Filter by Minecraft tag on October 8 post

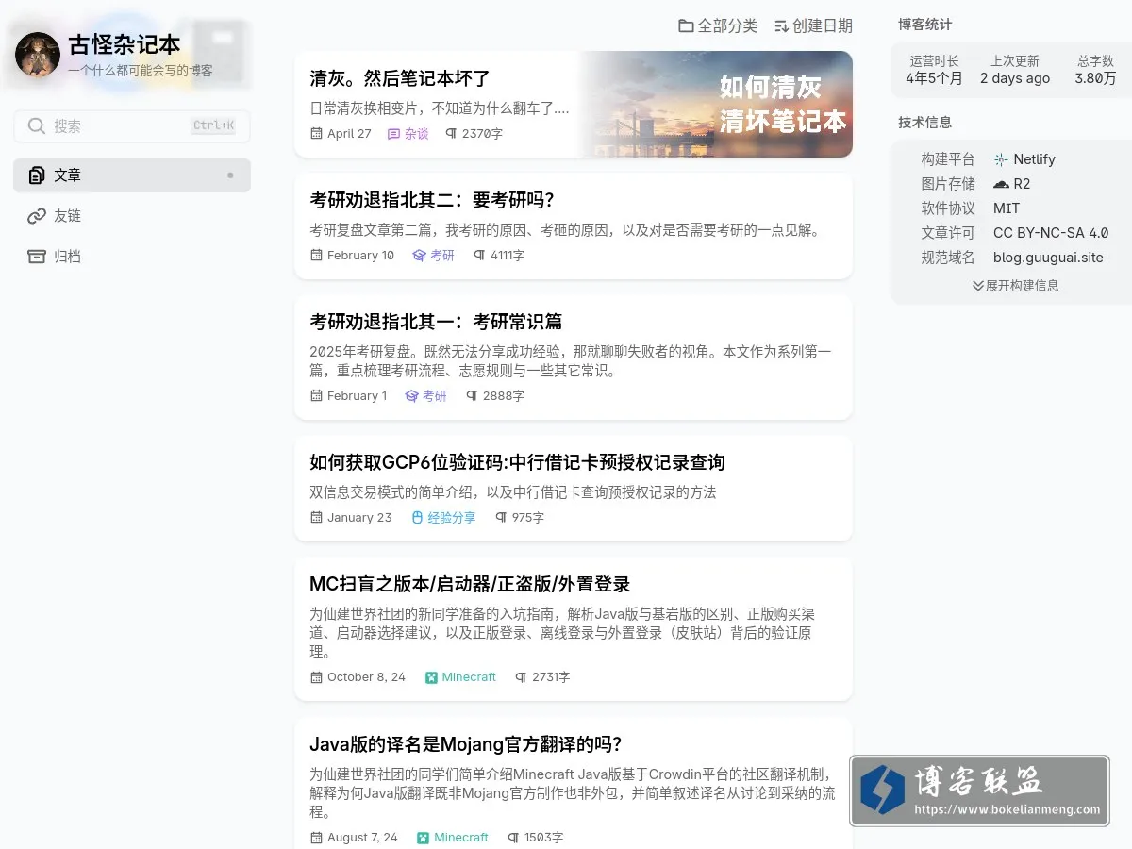(x=461, y=677)
